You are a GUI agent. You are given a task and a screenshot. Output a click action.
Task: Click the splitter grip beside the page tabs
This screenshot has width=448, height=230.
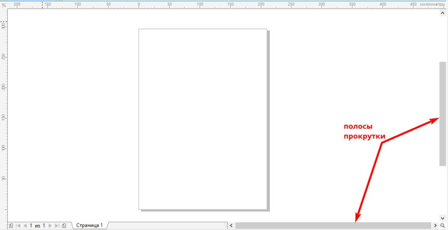point(226,226)
